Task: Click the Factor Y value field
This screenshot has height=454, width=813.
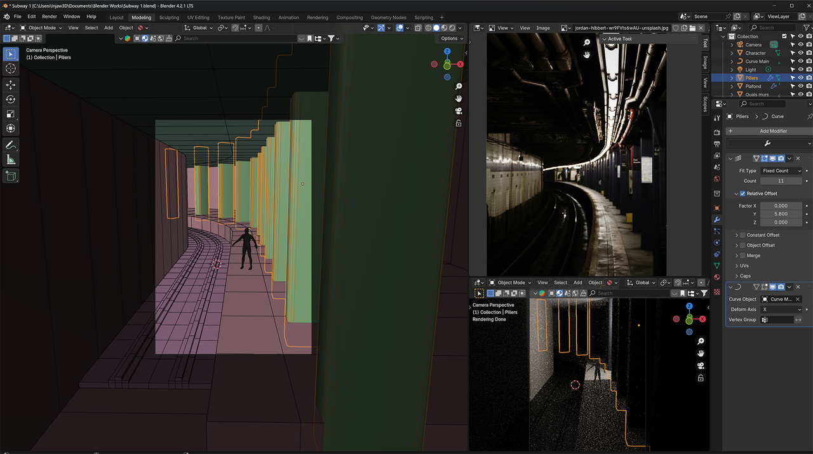Action: (781, 214)
